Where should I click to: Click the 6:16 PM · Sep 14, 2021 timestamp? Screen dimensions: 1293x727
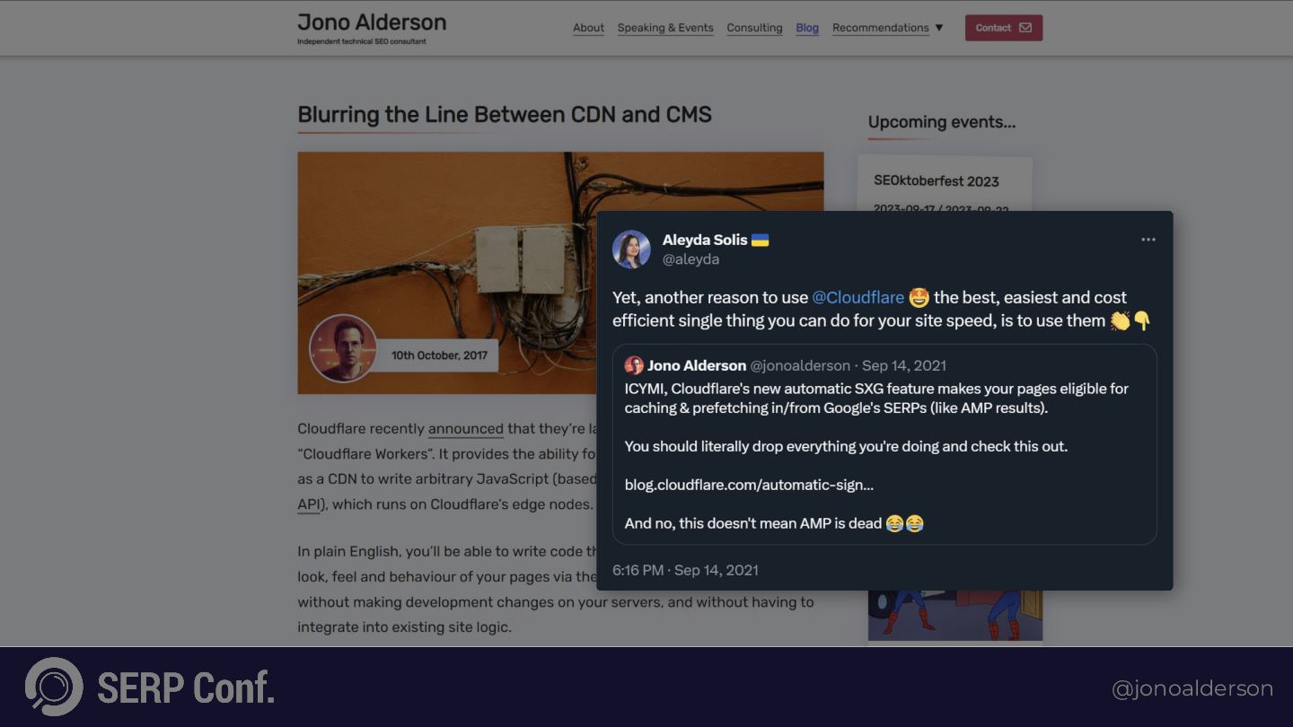(685, 570)
